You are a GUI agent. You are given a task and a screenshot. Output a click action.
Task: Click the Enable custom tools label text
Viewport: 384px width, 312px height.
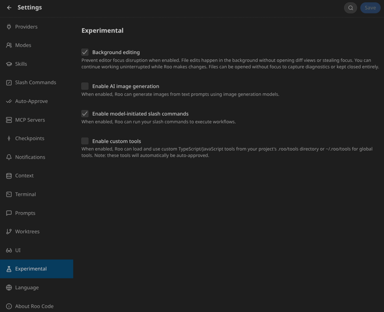pos(117,141)
